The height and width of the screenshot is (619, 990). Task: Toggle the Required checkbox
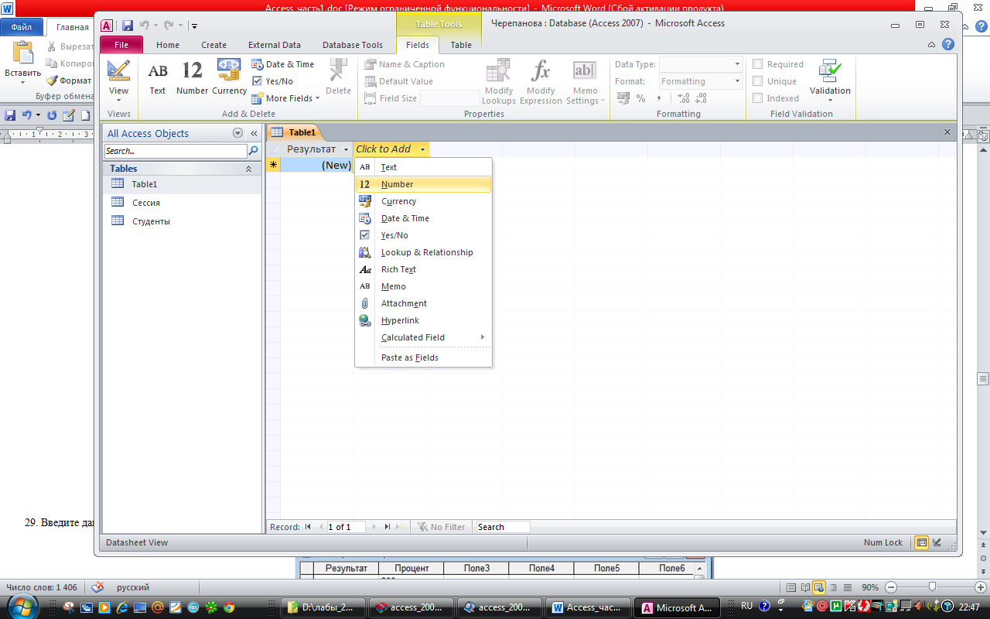pos(758,64)
